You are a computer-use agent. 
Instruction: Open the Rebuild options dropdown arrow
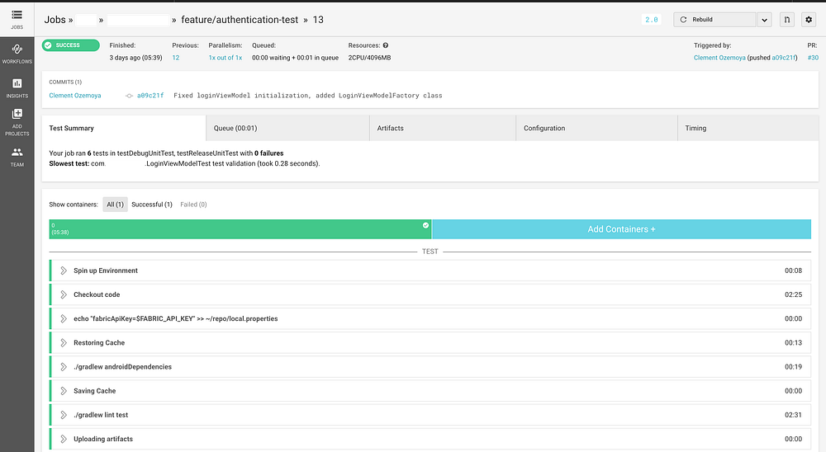(x=764, y=20)
